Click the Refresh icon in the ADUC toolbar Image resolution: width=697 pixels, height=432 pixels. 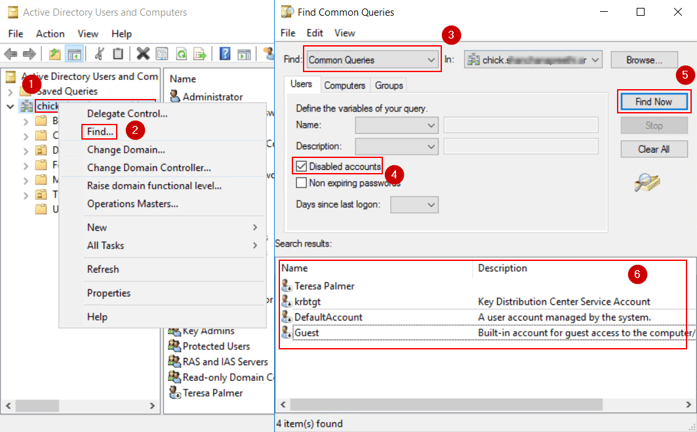(x=182, y=54)
